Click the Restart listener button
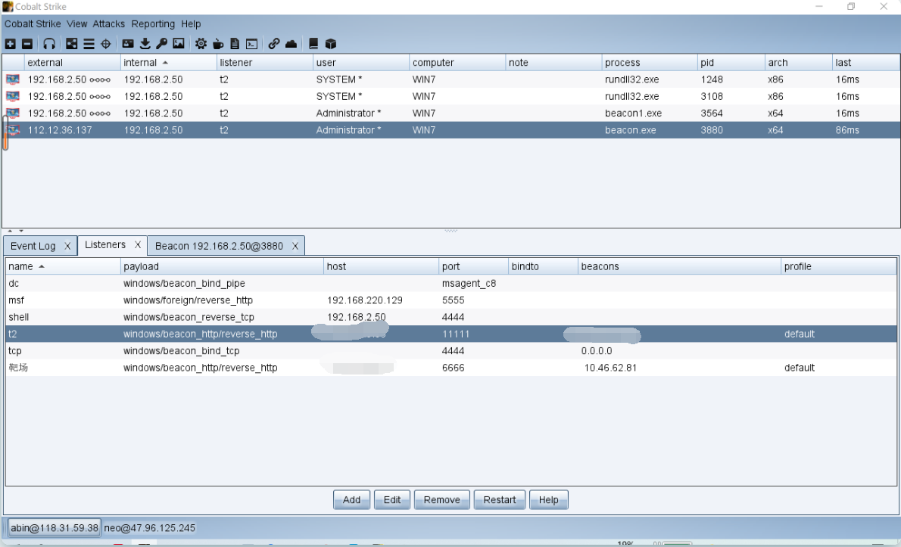 [500, 500]
